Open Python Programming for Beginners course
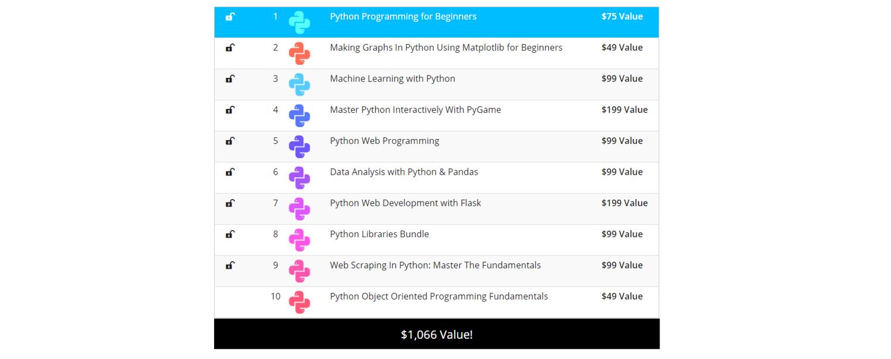The width and height of the screenshot is (891, 359). [403, 17]
